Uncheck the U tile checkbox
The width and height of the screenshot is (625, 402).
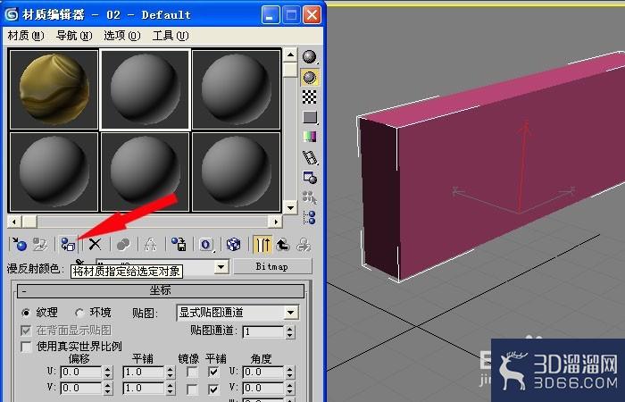click(213, 373)
